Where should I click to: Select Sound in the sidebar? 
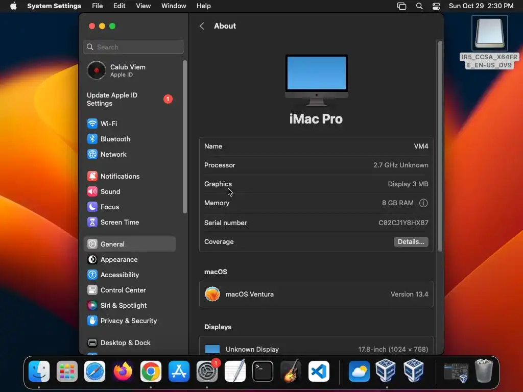point(129,192)
